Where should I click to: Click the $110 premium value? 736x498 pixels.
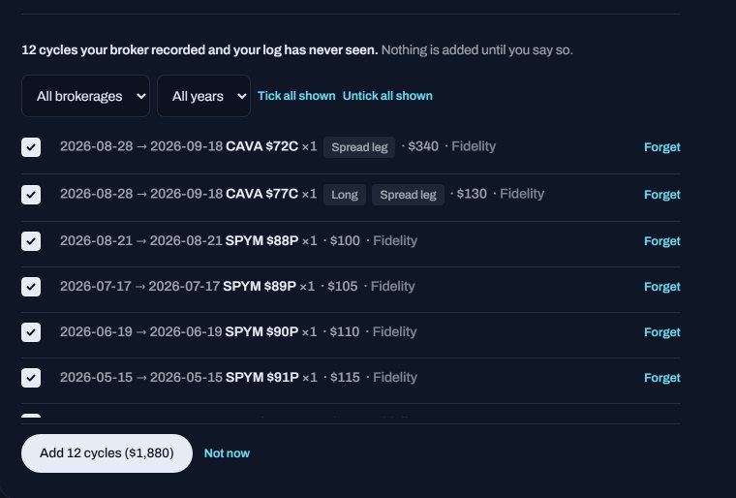[x=345, y=331]
